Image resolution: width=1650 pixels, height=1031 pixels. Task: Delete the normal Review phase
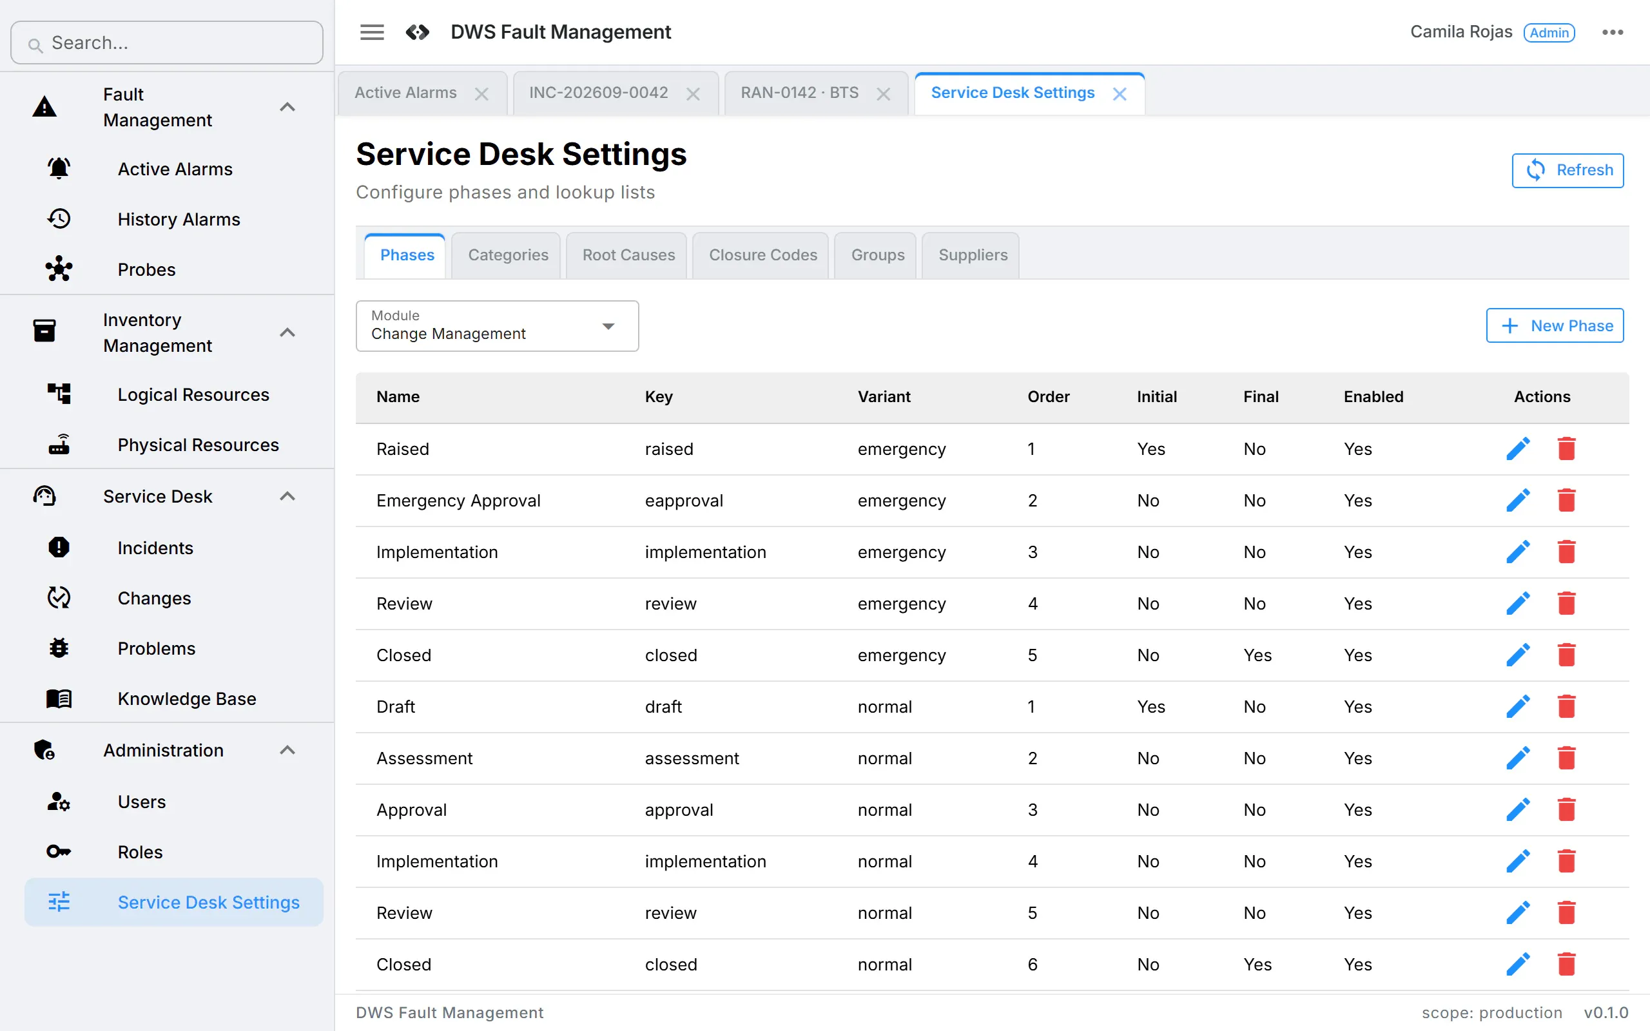(1567, 912)
